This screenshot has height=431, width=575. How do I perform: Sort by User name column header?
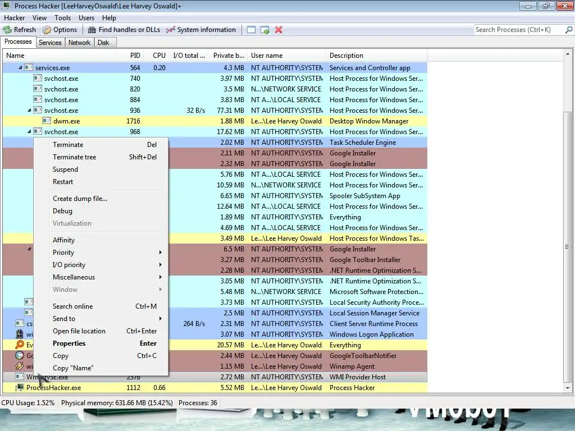click(286, 56)
